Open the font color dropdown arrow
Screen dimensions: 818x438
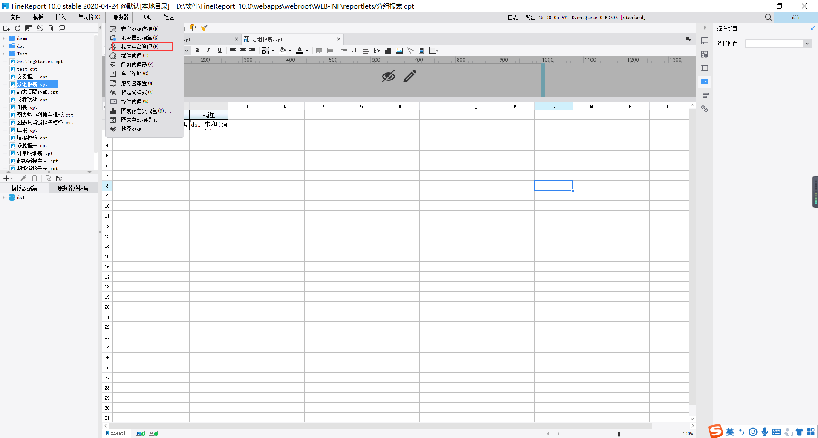click(x=307, y=51)
